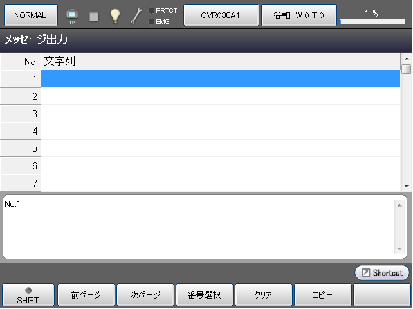Click the gray stop square icon

(94, 16)
